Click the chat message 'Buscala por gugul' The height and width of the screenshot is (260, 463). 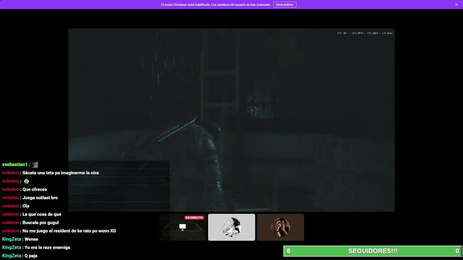[x=41, y=223]
